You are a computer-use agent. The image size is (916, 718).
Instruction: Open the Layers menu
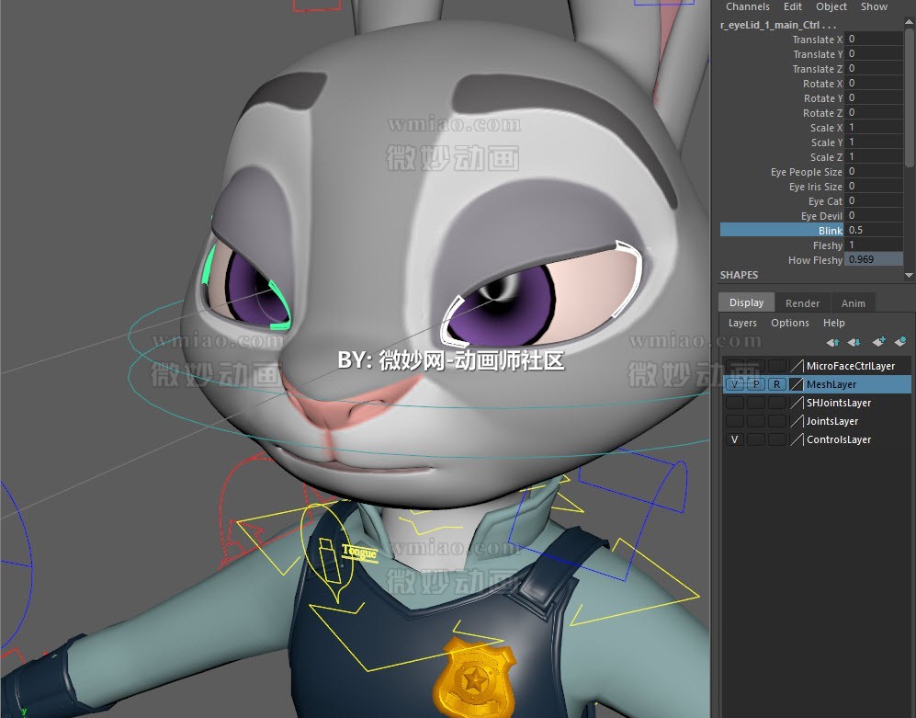pos(742,323)
